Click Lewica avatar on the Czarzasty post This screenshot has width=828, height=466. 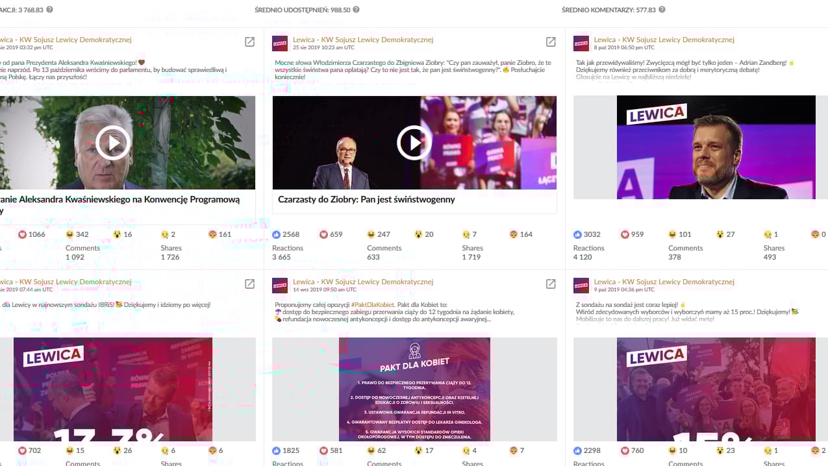click(280, 43)
